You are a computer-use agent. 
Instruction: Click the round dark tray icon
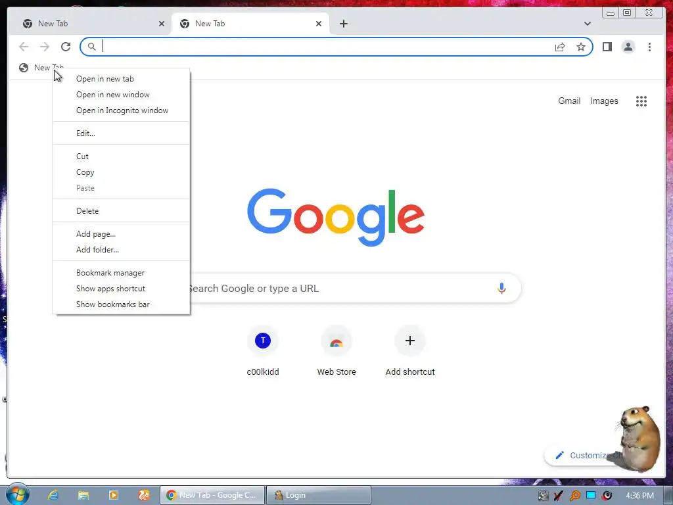pyautogui.click(x=607, y=496)
